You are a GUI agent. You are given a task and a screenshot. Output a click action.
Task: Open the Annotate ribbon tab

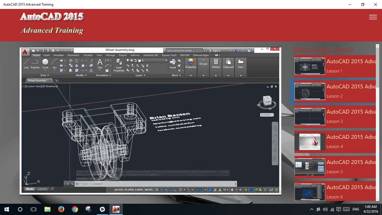(59, 55)
